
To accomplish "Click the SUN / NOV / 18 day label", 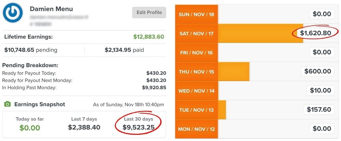I will point(196,15).
